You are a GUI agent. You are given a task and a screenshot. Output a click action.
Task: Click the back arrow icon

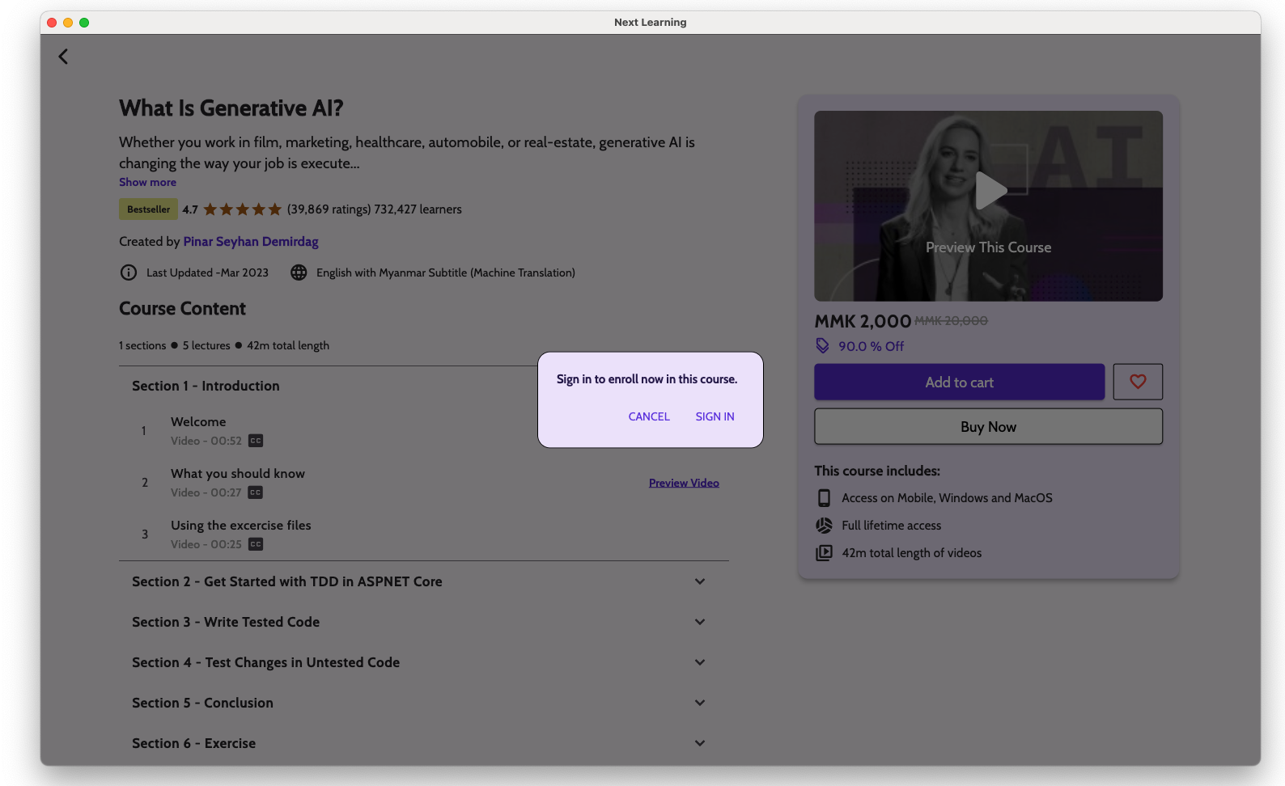point(63,57)
